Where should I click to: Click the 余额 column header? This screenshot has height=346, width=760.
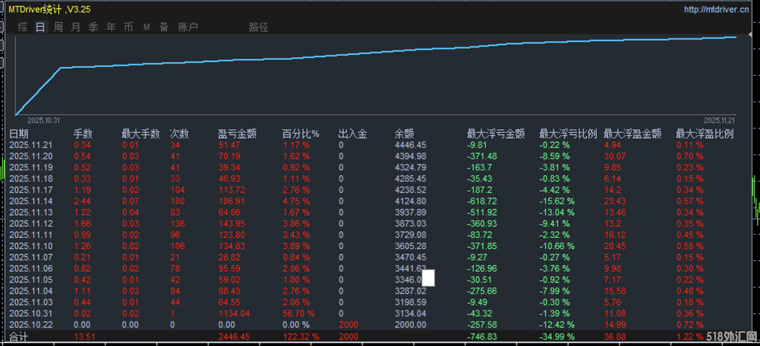pos(404,134)
